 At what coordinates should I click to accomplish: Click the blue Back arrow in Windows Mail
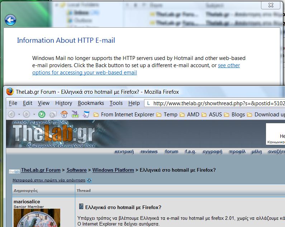10,20
